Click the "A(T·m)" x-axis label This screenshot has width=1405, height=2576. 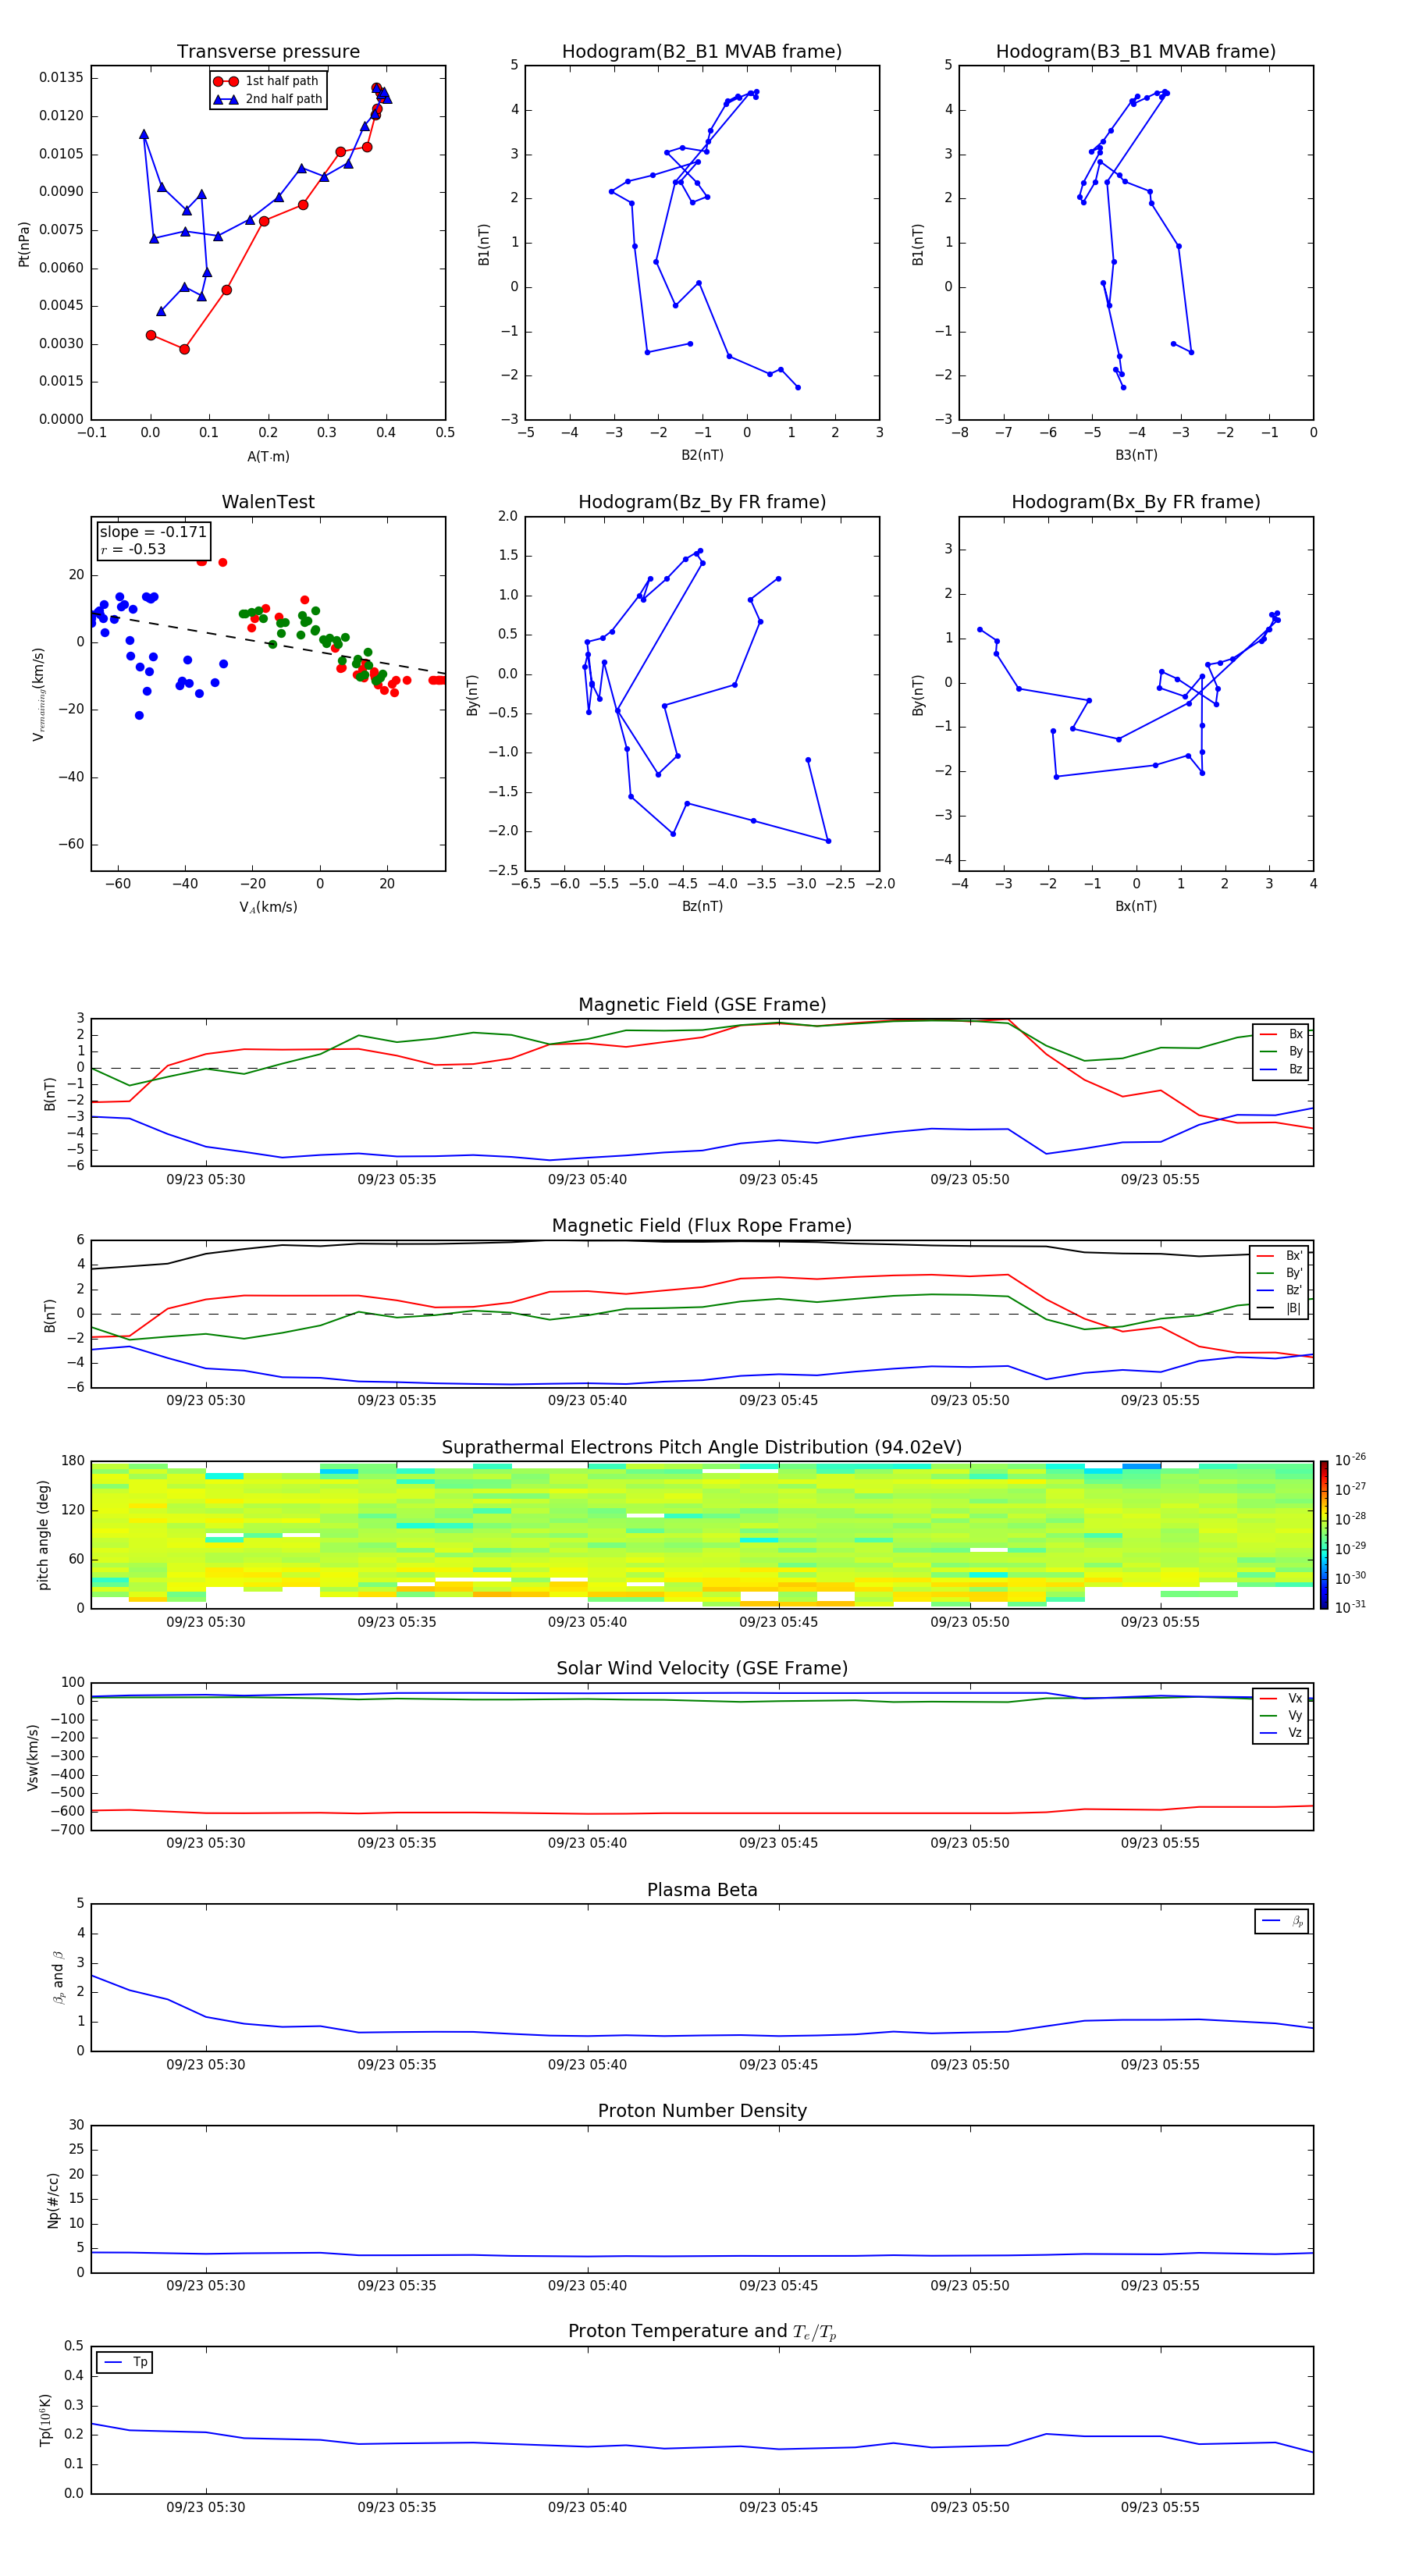click(268, 456)
